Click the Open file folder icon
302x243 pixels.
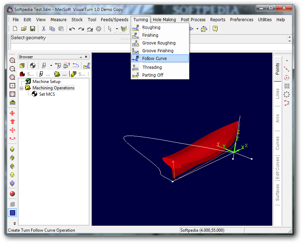click(24, 29)
